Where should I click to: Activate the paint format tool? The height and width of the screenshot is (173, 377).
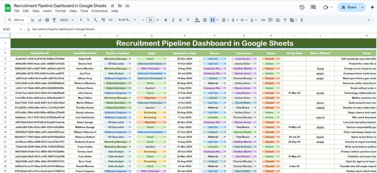pyautogui.click(x=54, y=20)
